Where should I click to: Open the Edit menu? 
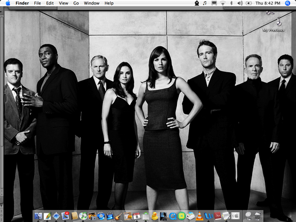(x=50, y=3)
